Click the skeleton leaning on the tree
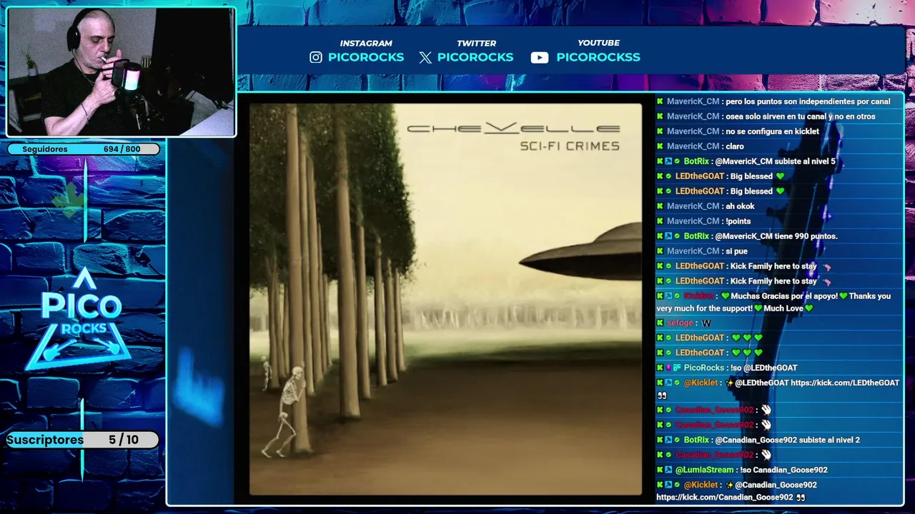Screen dimensions: 915x514 coord(285,410)
